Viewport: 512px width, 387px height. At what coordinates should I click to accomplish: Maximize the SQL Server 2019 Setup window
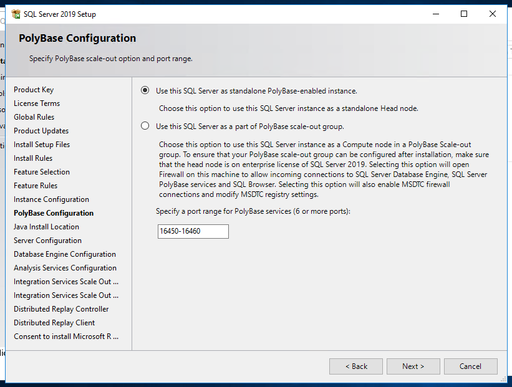464,14
